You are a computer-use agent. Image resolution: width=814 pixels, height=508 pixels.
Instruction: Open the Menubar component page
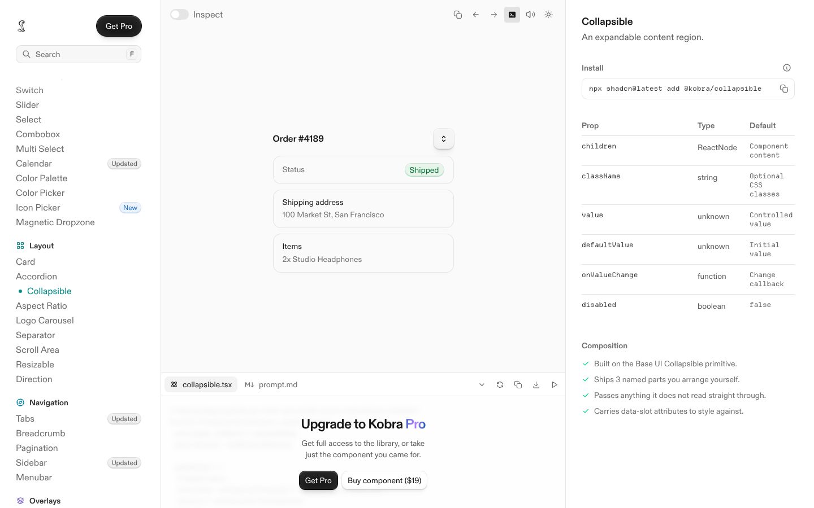point(34,478)
